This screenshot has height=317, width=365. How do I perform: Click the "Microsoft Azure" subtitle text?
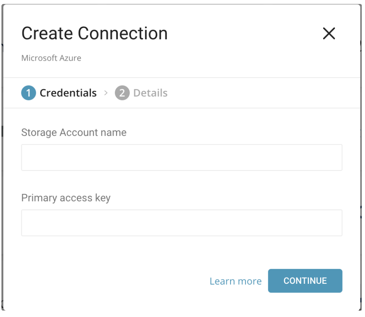coord(51,58)
